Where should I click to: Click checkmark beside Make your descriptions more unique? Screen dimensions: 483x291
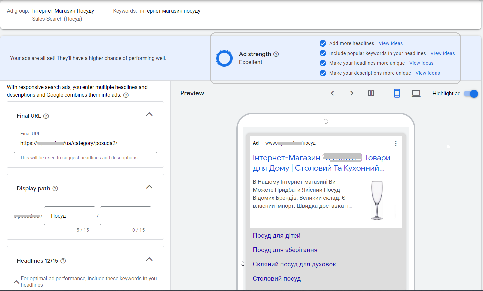323,73
